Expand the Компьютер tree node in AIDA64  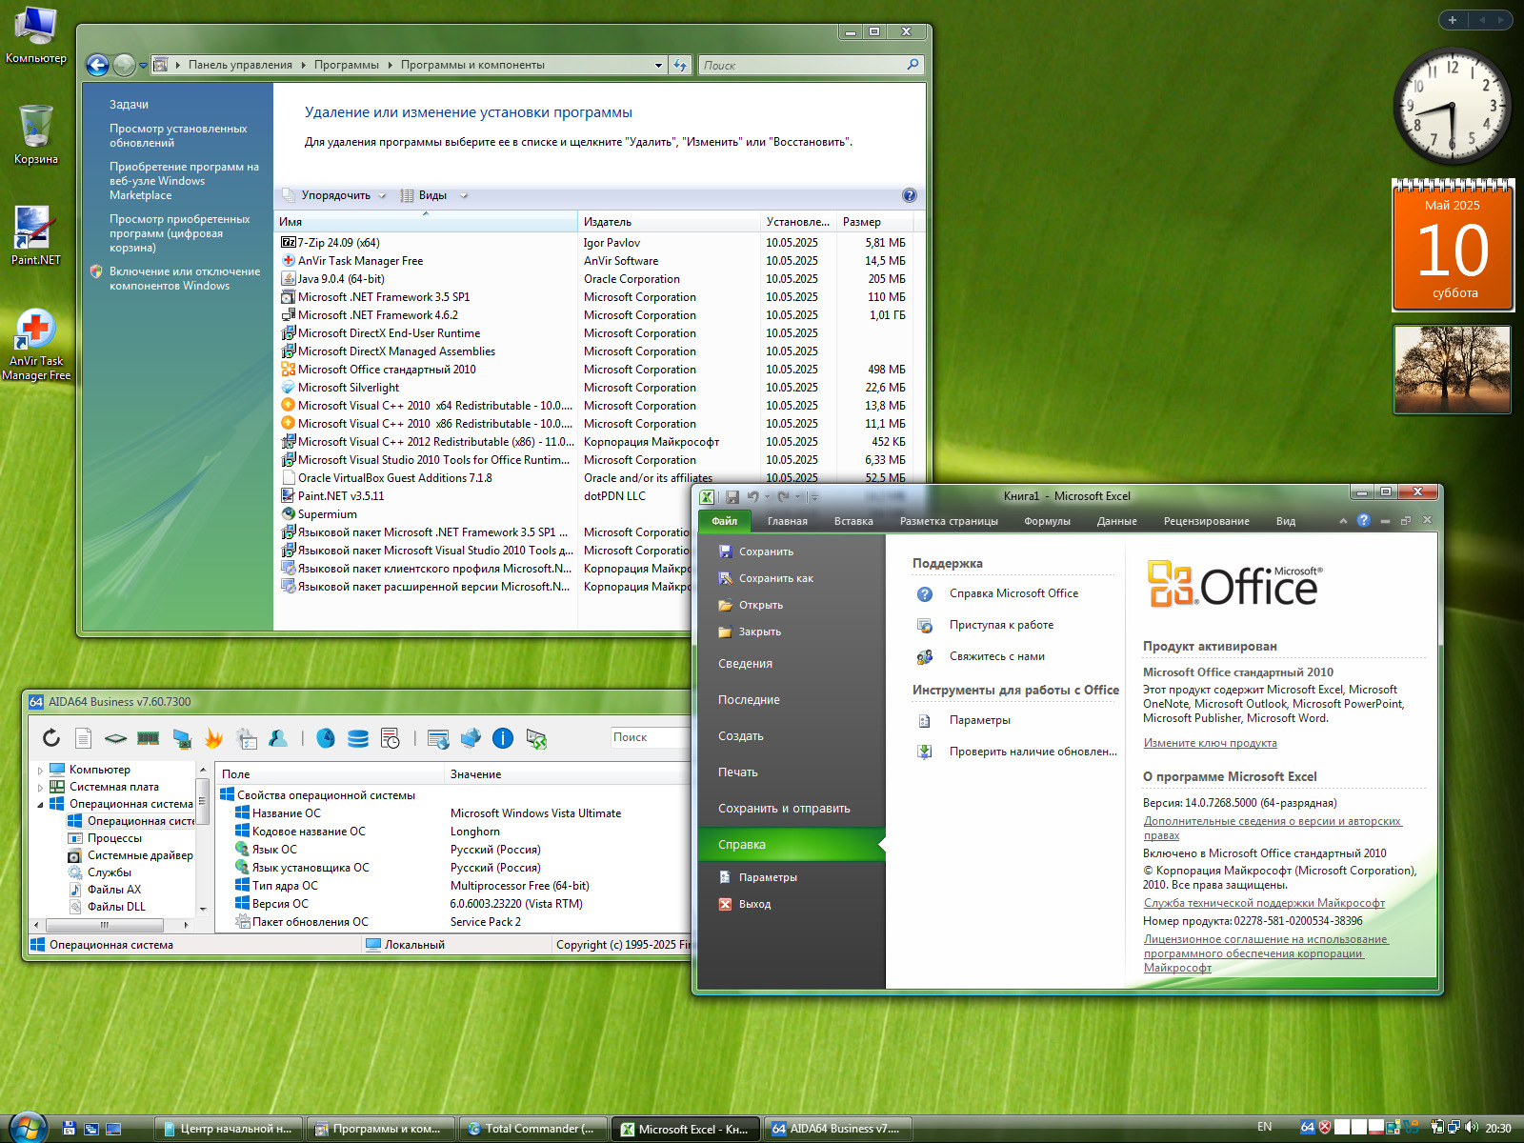(x=40, y=770)
